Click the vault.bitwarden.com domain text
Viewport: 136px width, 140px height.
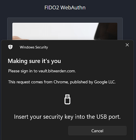click(57, 71)
